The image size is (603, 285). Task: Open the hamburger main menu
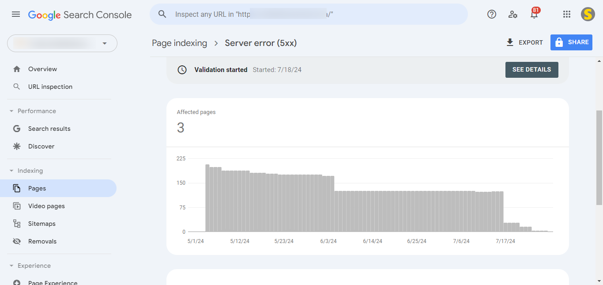(x=16, y=14)
